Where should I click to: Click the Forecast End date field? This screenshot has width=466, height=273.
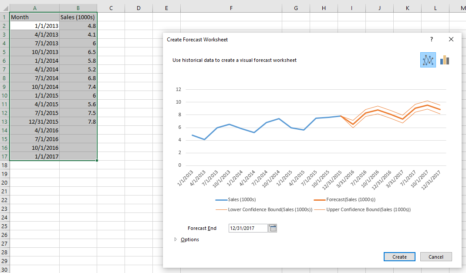click(248, 228)
